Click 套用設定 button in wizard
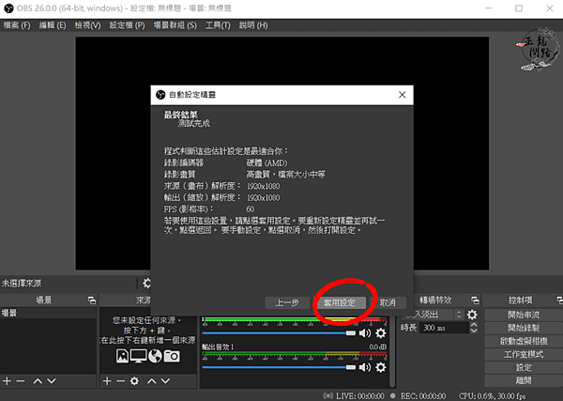Viewport: 563px width, 401px height. pyautogui.click(x=340, y=302)
